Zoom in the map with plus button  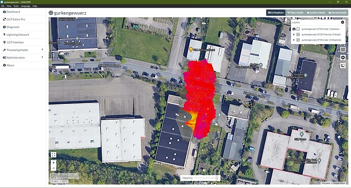(53, 163)
